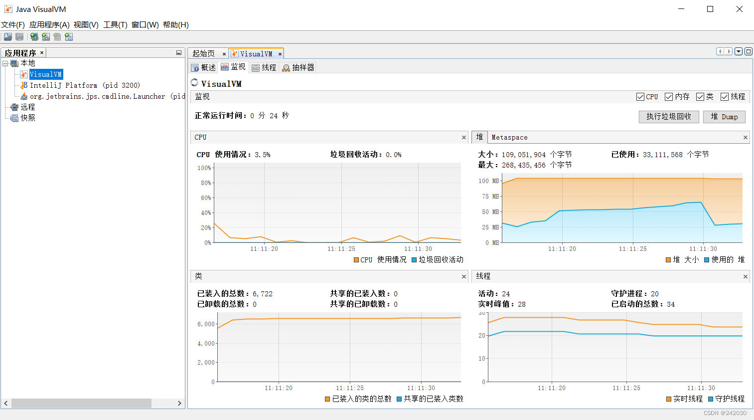Click the last add-snapshot toolbar icon
This screenshot has width=754, height=420.
(x=69, y=36)
